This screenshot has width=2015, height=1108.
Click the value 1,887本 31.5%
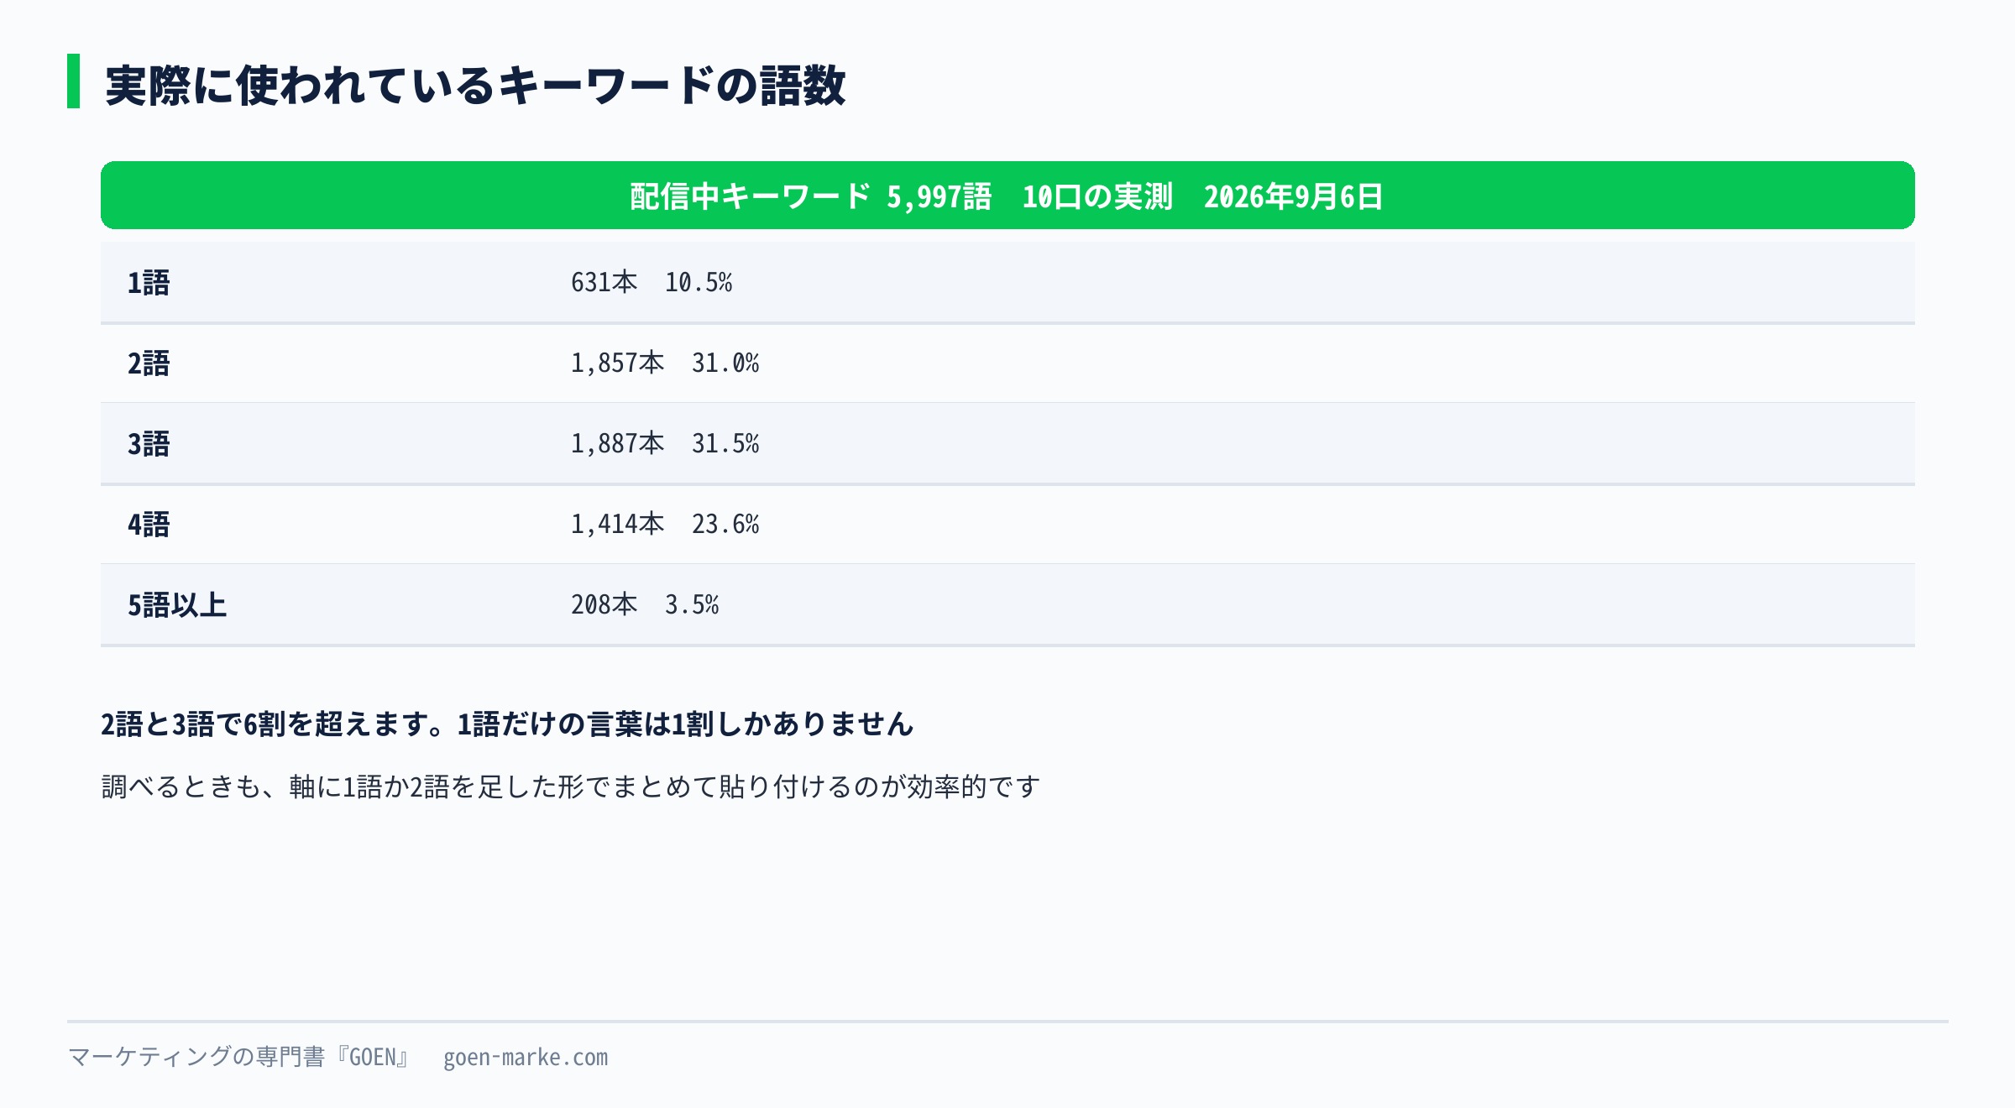(665, 444)
